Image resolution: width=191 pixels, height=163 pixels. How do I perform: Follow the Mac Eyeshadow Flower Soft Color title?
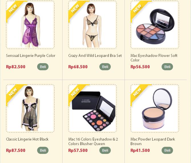[x=154, y=58]
